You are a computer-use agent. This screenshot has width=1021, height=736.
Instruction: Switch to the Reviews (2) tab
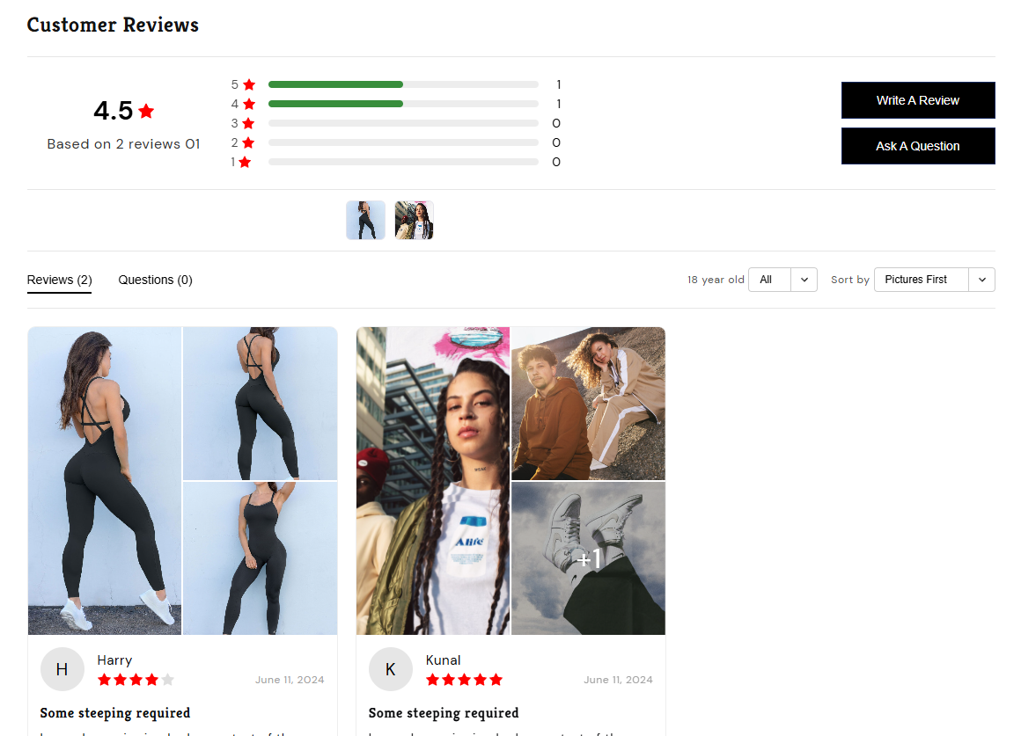[59, 280]
